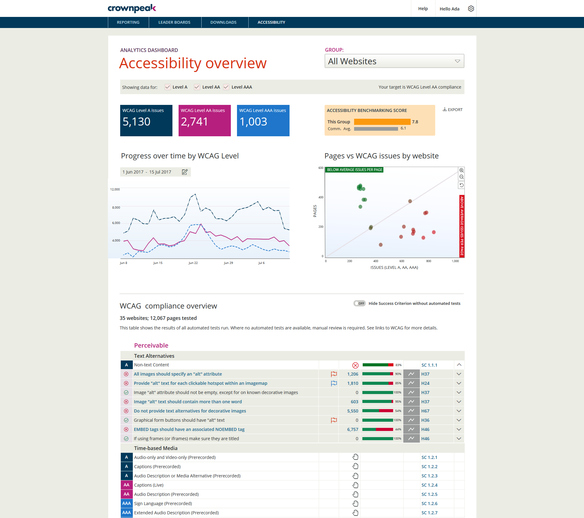The image size is (584, 518).
Task: Expand the decorative images text alternatives row
Action: click(x=459, y=411)
